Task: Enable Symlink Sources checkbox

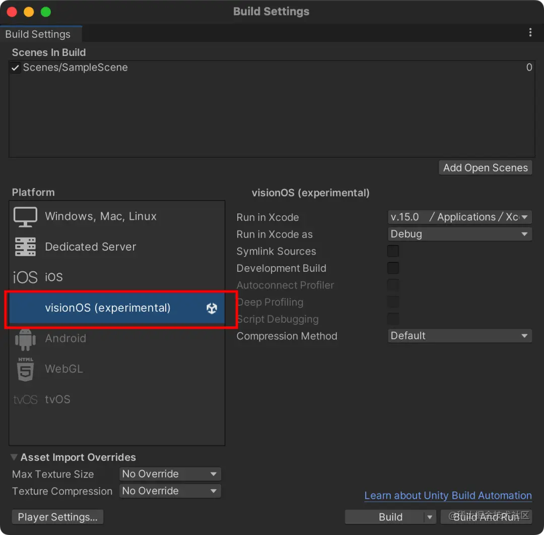Action: coord(393,251)
